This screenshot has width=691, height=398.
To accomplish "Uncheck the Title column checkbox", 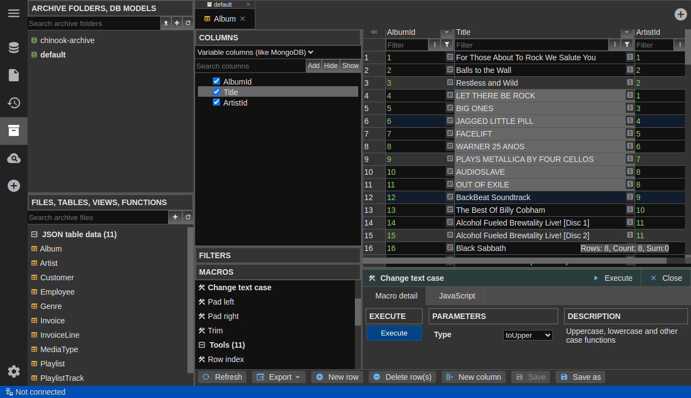I will pyautogui.click(x=216, y=92).
